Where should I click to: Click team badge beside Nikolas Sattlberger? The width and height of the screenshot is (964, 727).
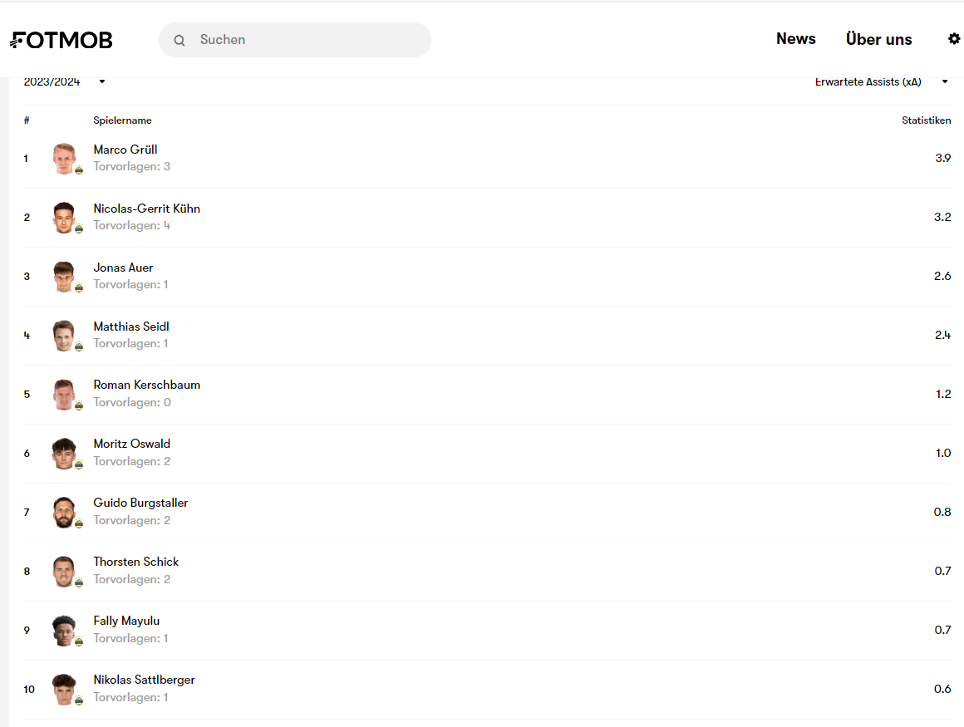(79, 701)
